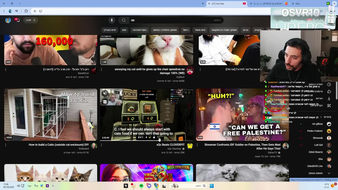338x190 pixels.
Task: Open SaharTV channel avatar
Action: (x=286, y=146)
